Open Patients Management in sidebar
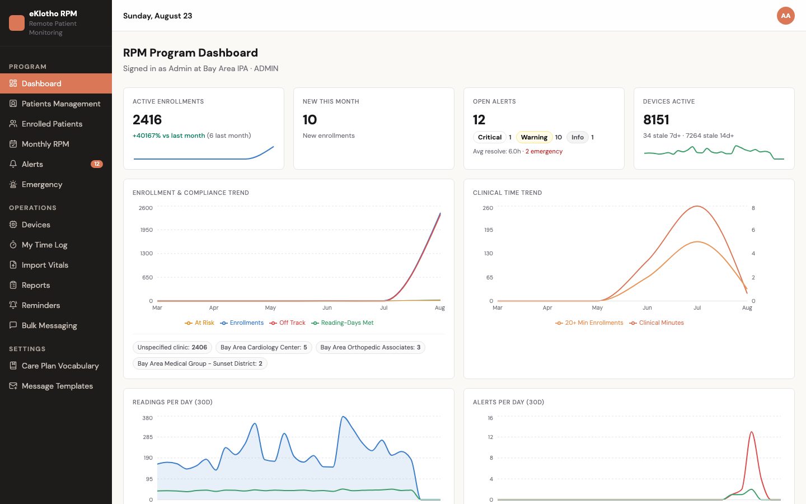This screenshot has width=806, height=504. 56,104
